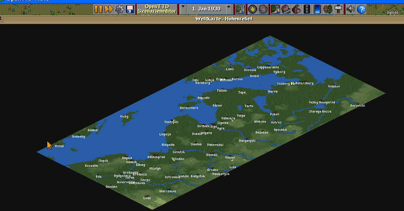Select the place sign tool
Viewport: 404px width, 211px height.
pyautogui.click(x=338, y=9)
